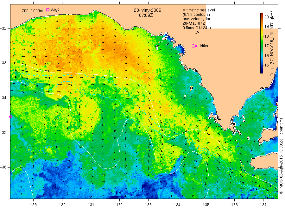
Task: Click the 'Altimetric sealevel' caption text
Action: (x=199, y=10)
